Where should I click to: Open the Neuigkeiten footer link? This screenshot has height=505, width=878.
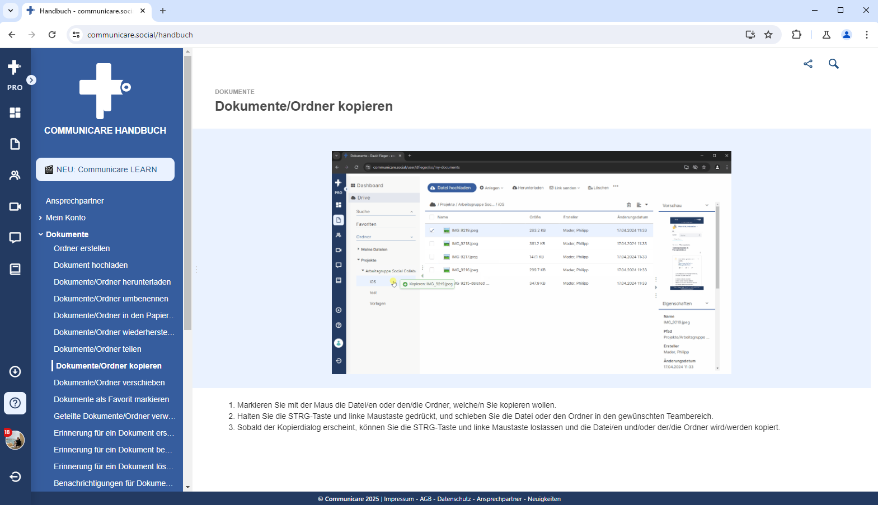pos(544,499)
